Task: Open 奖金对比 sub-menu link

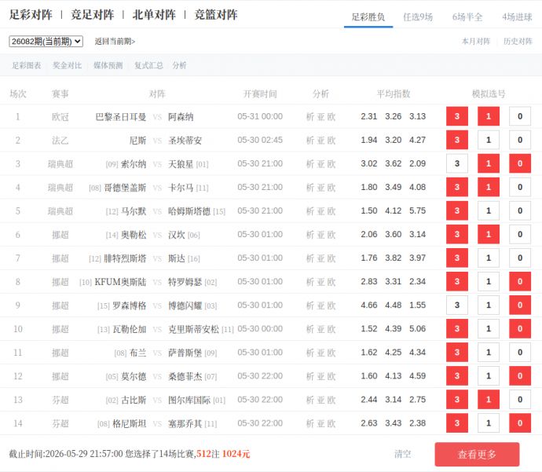Action: coord(67,65)
